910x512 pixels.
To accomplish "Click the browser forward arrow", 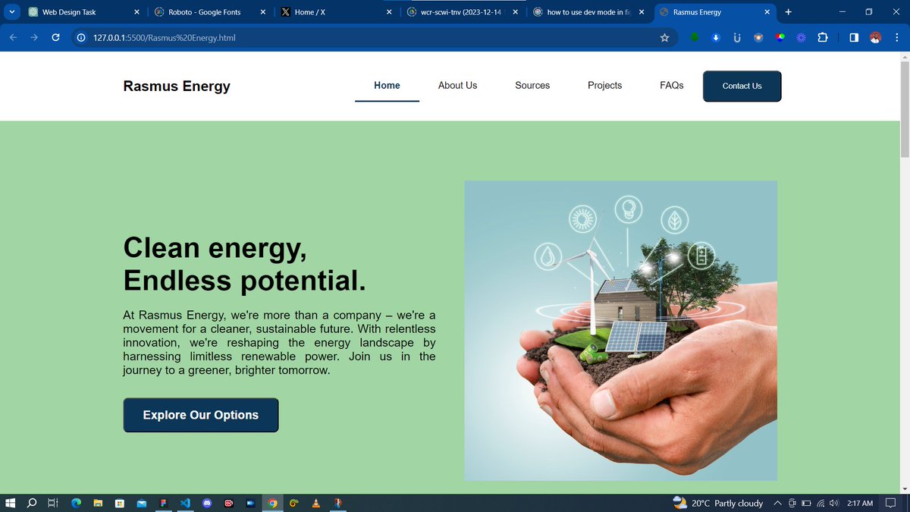I will click(34, 37).
